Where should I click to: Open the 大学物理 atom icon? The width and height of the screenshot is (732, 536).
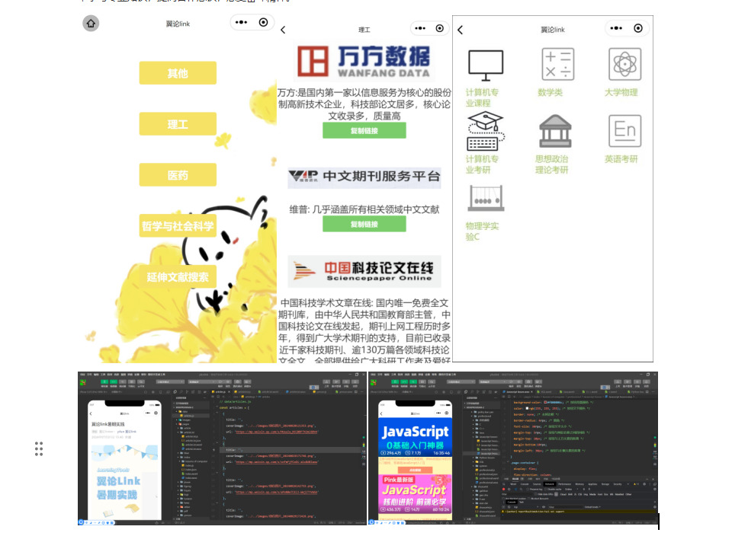click(624, 64)
